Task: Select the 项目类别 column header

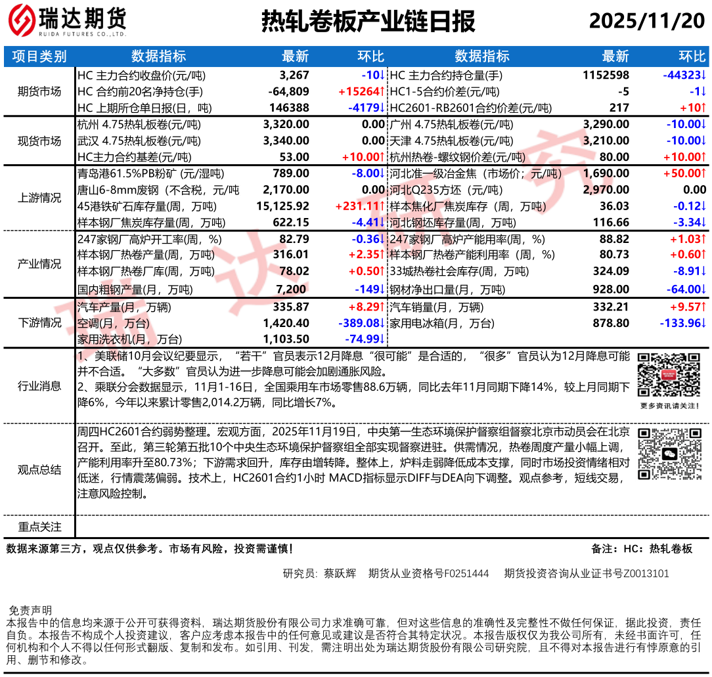Action: pos(39,56)
